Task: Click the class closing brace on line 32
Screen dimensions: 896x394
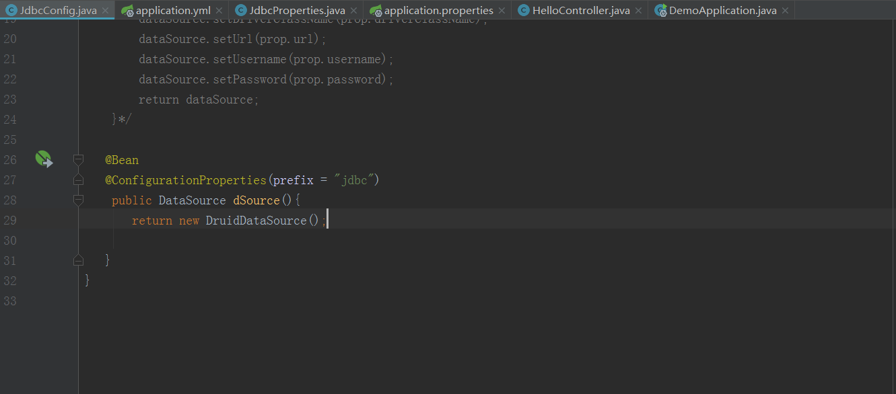Action: (x=88, y=280)
